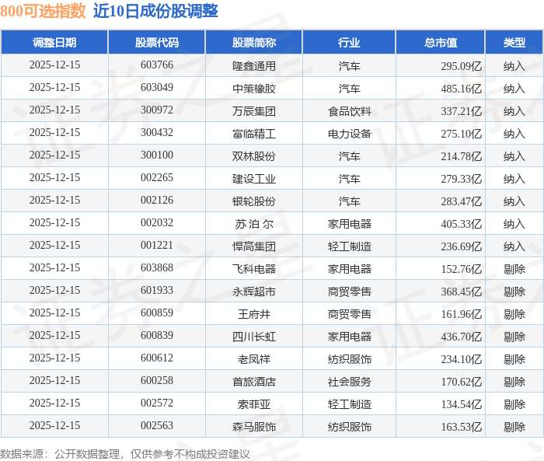This screenshot has width=544, height=461.
Task: Click the 调整日期 column header
Action: (54, 42)
